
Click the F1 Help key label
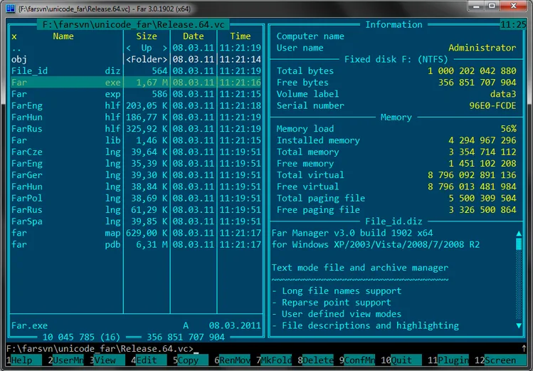[x=24, y=360]
